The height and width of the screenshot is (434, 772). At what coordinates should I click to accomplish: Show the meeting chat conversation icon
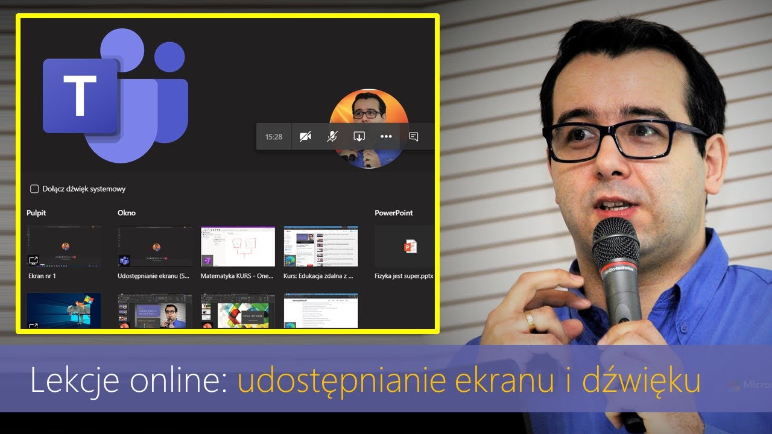point(413,137)
